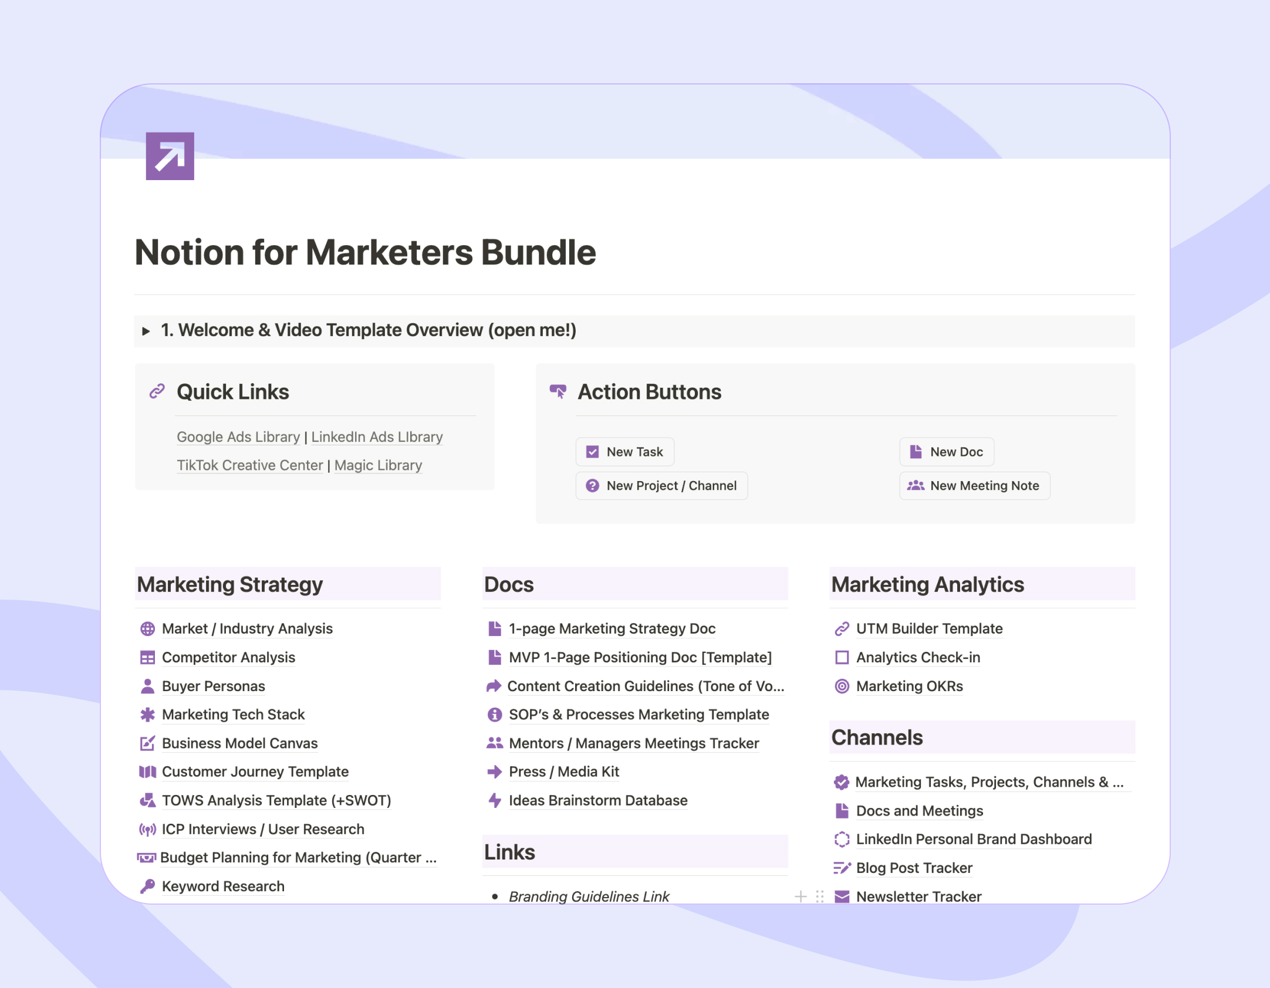Click checkbox icon beside Analytics Check-in

coord(842,658)
